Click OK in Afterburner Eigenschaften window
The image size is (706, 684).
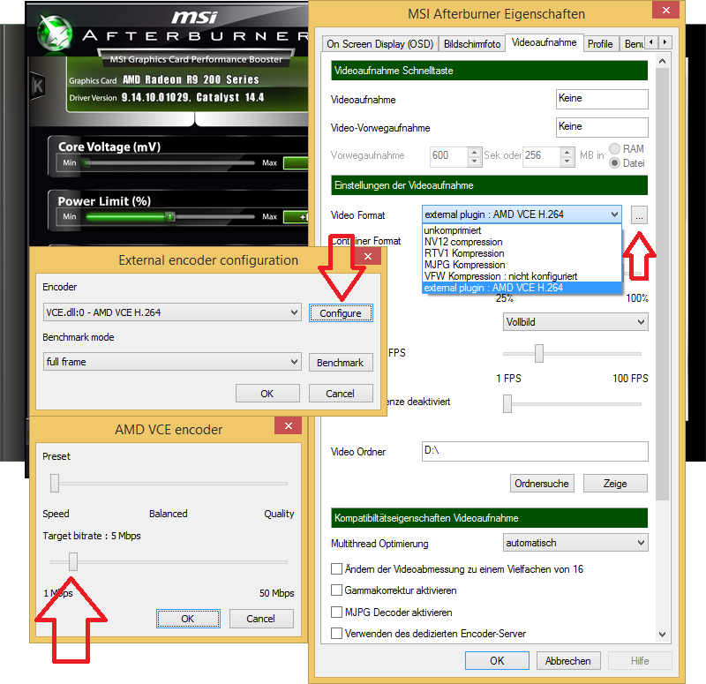(x=497, y=660)
